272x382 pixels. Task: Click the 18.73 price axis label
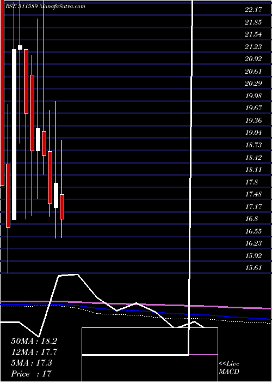coord(254,145)
